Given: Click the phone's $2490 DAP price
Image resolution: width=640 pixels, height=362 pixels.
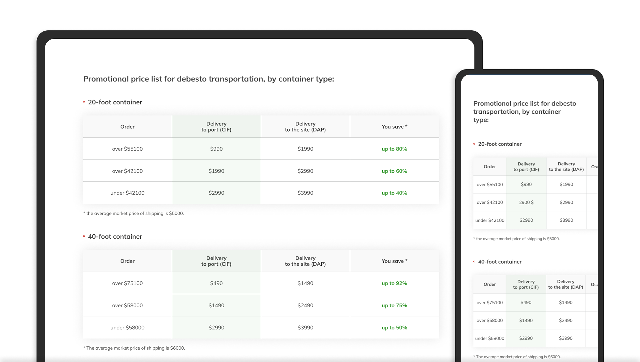Looking at the screenshot, I should pyautogui.click(x=566, y=320).
